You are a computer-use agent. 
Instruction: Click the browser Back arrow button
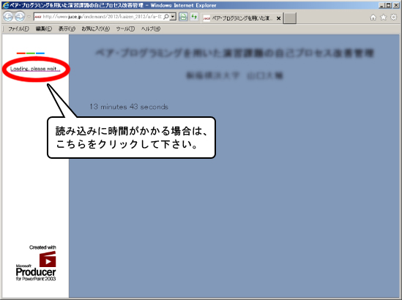[x=8, y=17]
